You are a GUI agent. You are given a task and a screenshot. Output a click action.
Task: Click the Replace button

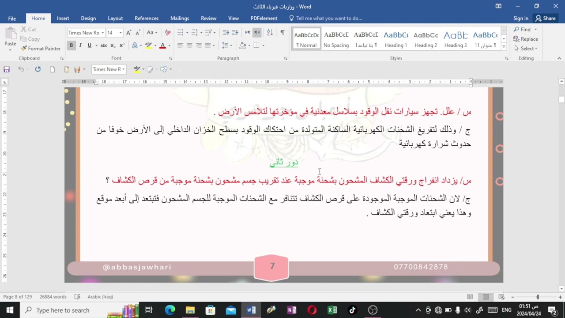point(526,39)
